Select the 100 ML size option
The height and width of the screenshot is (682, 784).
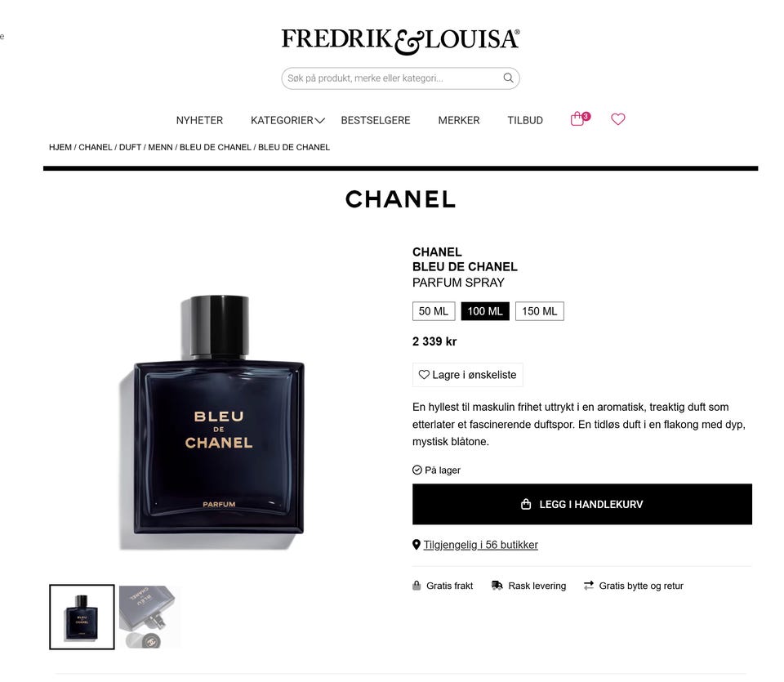485,311
